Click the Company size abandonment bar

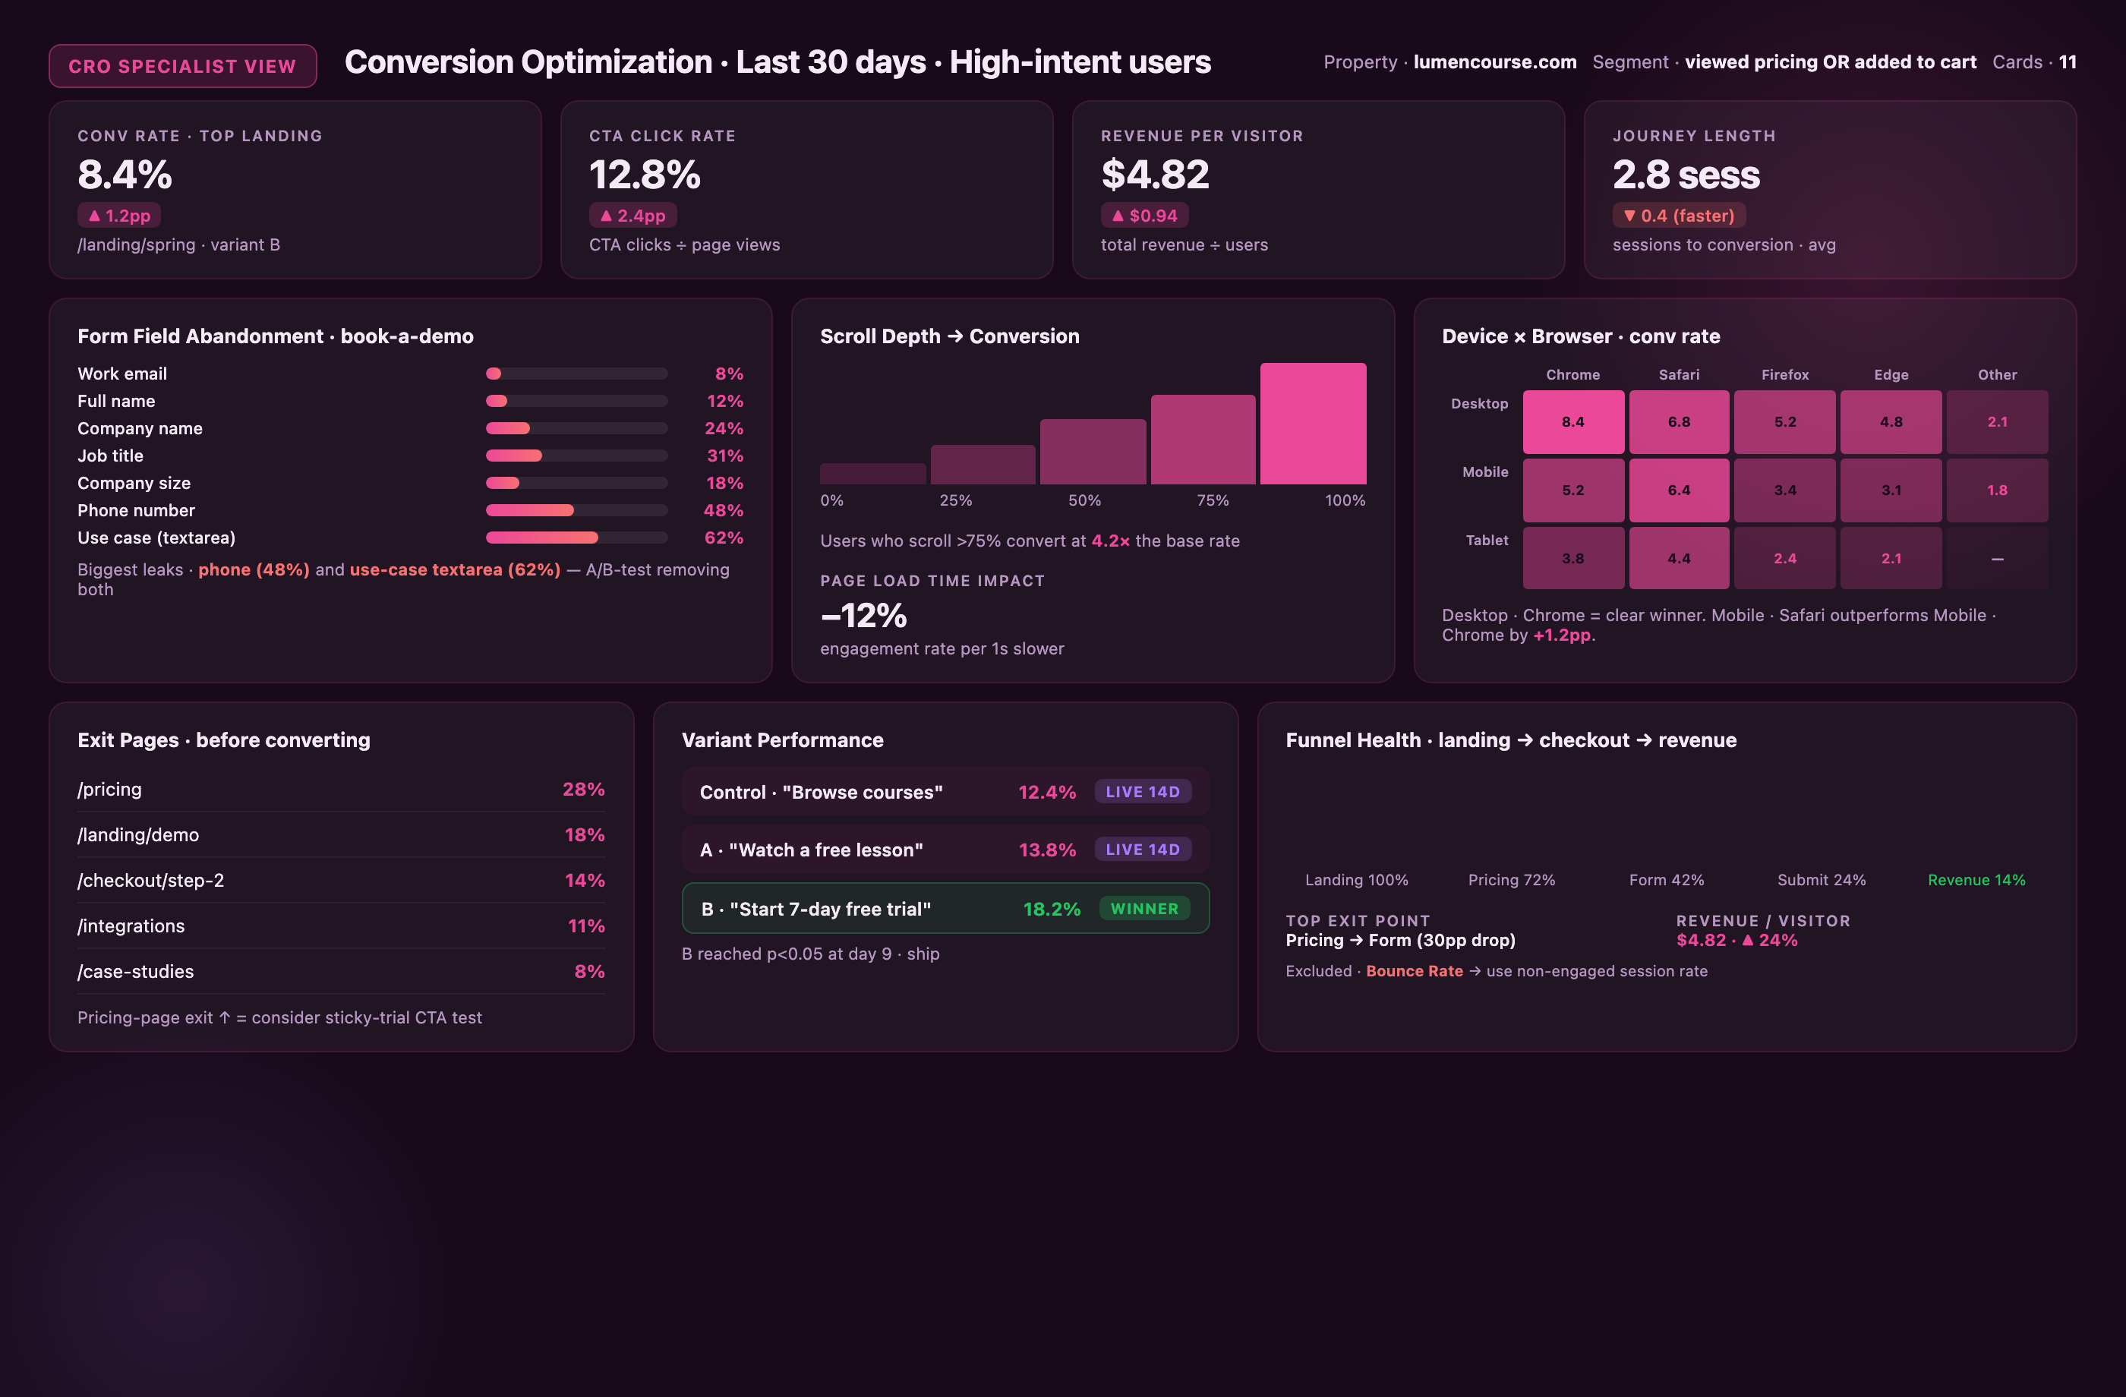pyautogui.click(x=576, y=483)
